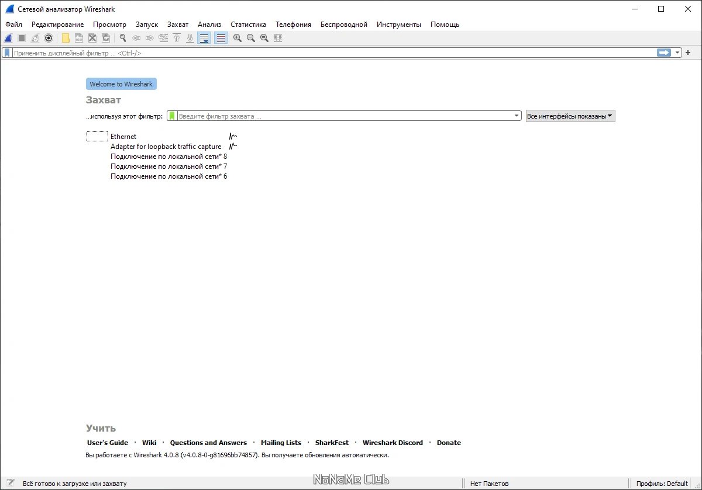Screen dimensions: 702x490
Task: Open a capture file with the folder icon
Action: pyautogui.click(x=66, y=38)
